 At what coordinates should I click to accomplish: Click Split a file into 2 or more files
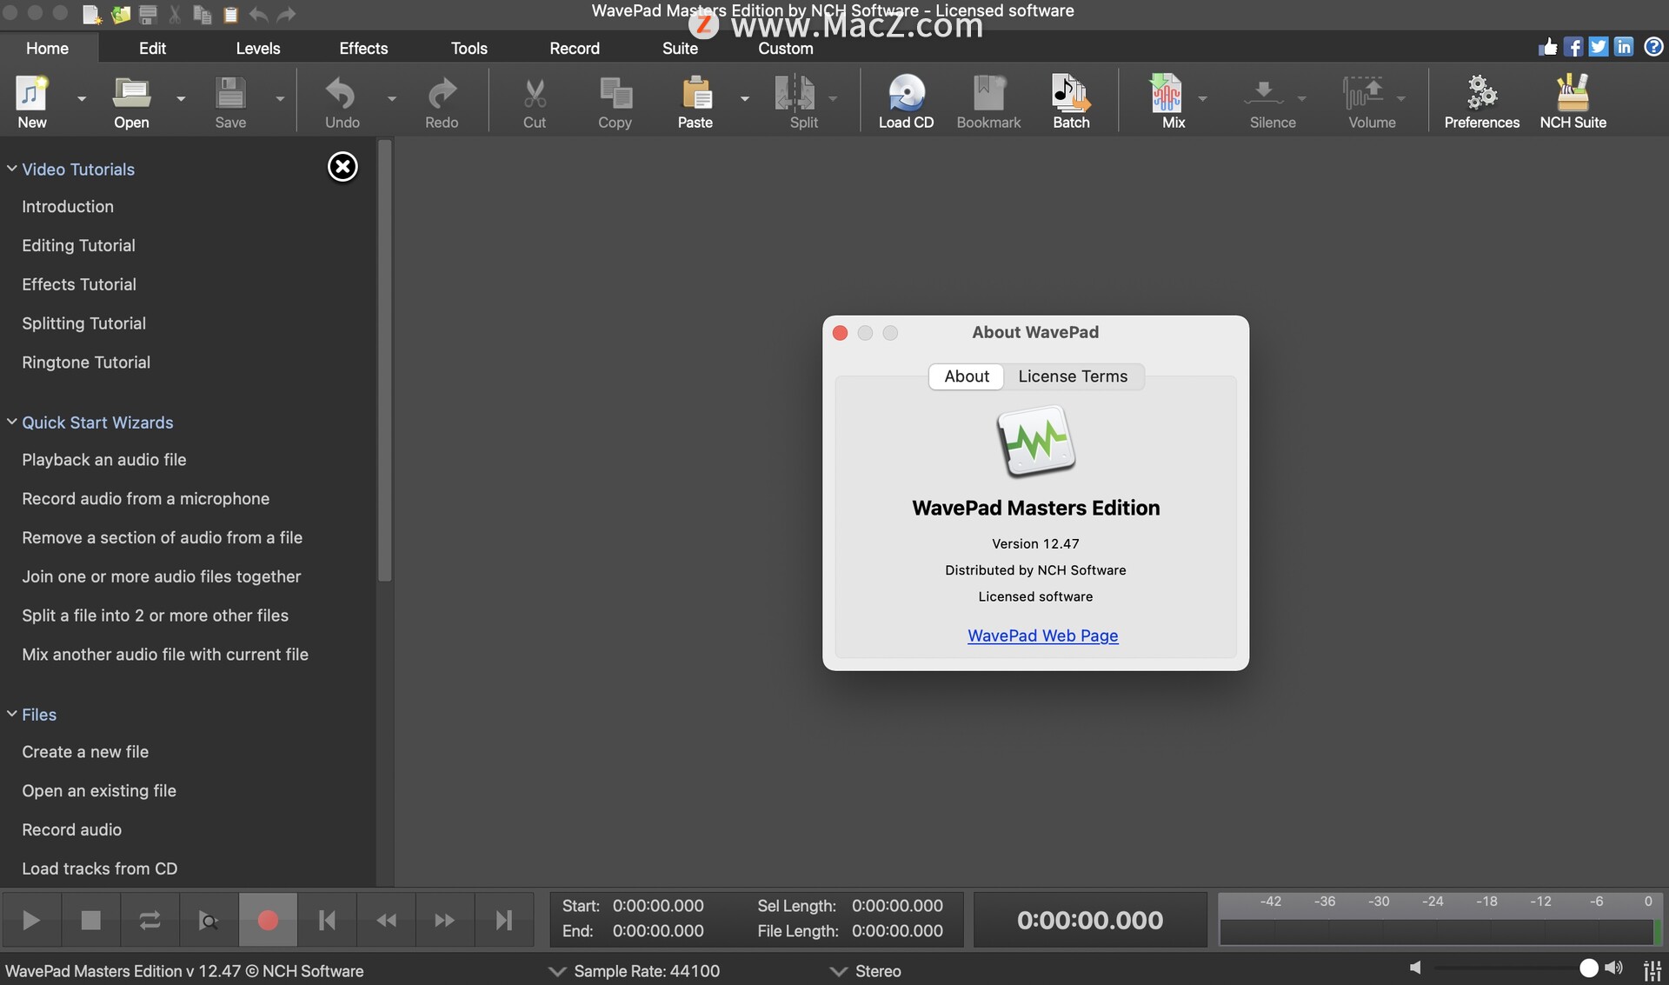tap(156, 616)
